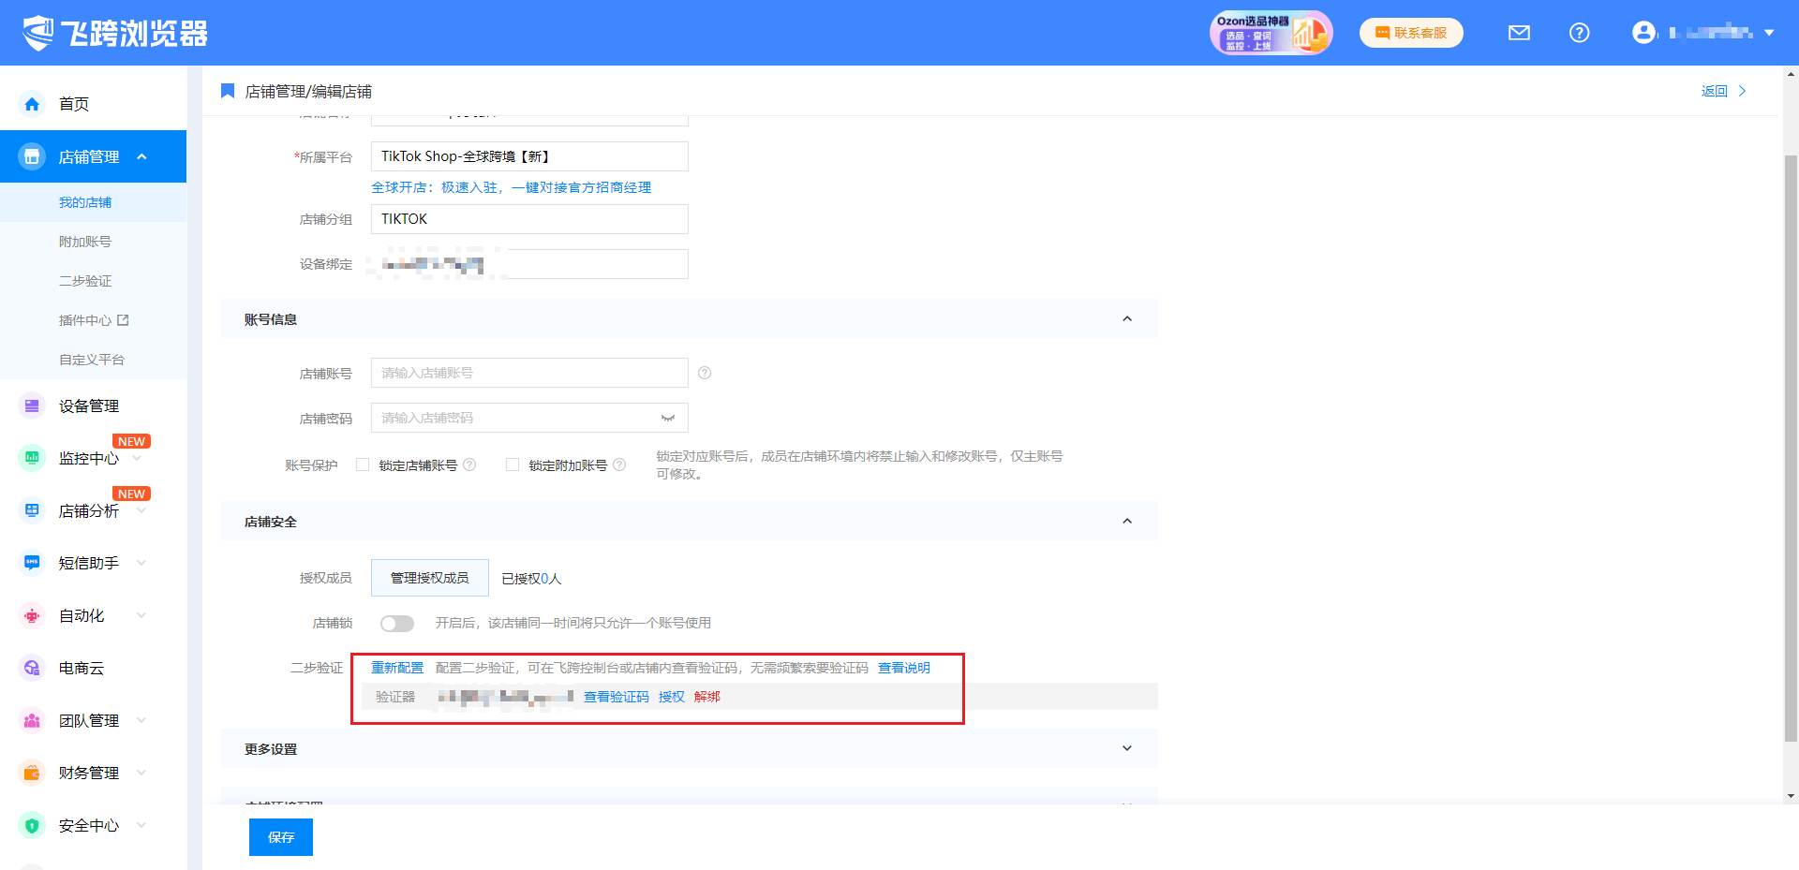Click the 管理授权成员 button
The height and width of the screenshot is (870, 1799).
click(x=430, y=578)
